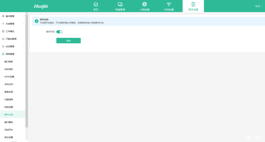Image resolution: width=265 pixels, height=142 pixels.
Task: Expand the 基本管理 chevron
Action: pyautogui.click(x=24, y=16)
